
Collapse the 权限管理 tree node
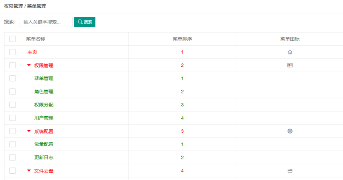pos(29,65)
